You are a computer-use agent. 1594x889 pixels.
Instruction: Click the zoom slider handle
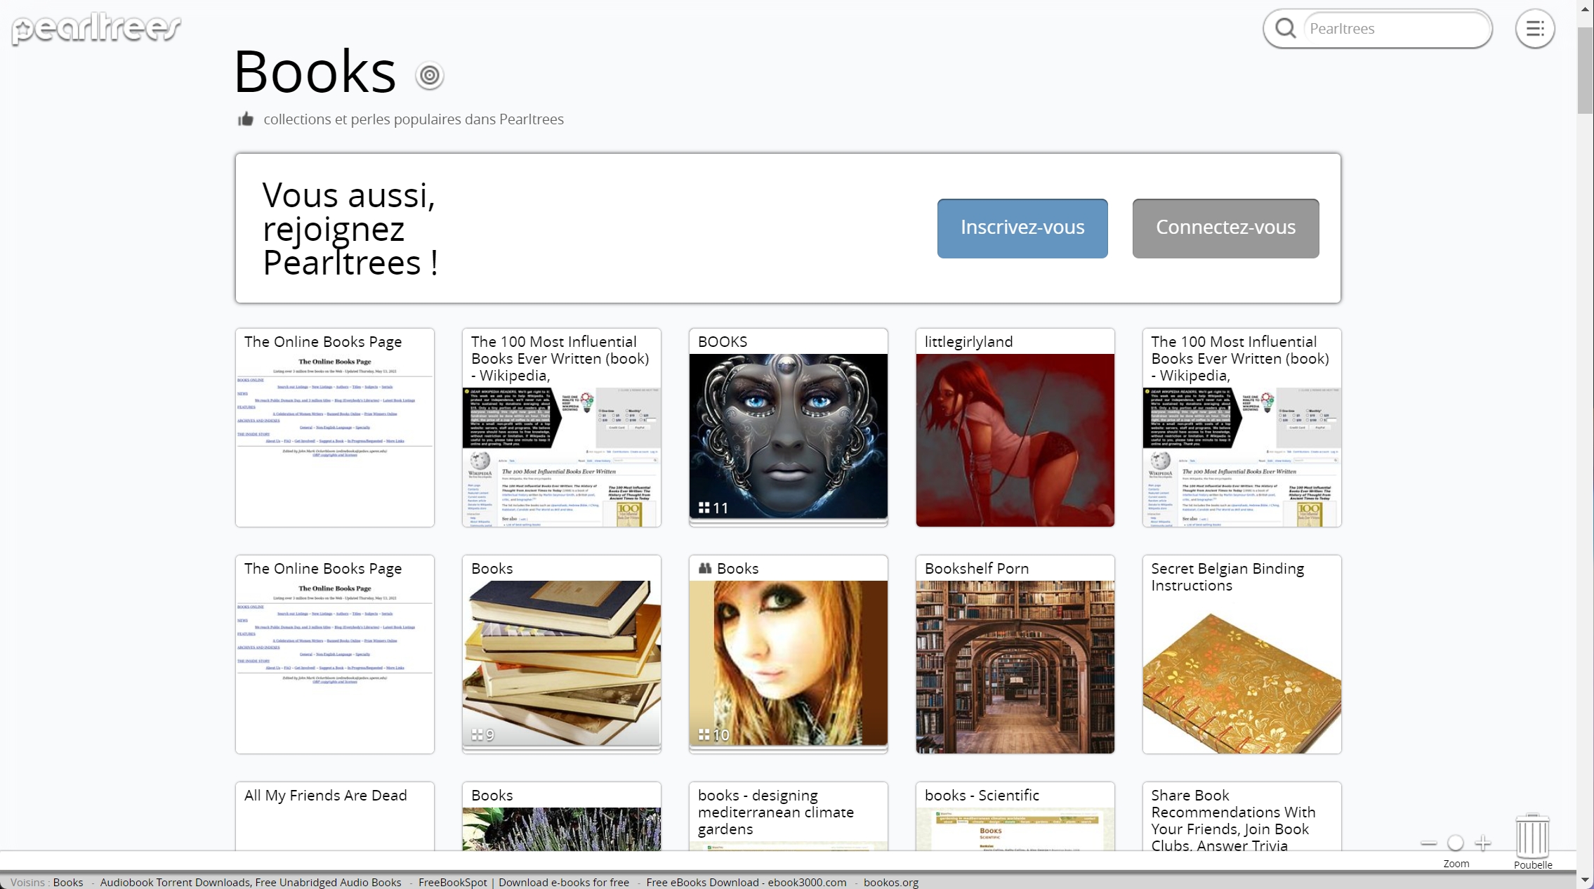click(1456, 843)
